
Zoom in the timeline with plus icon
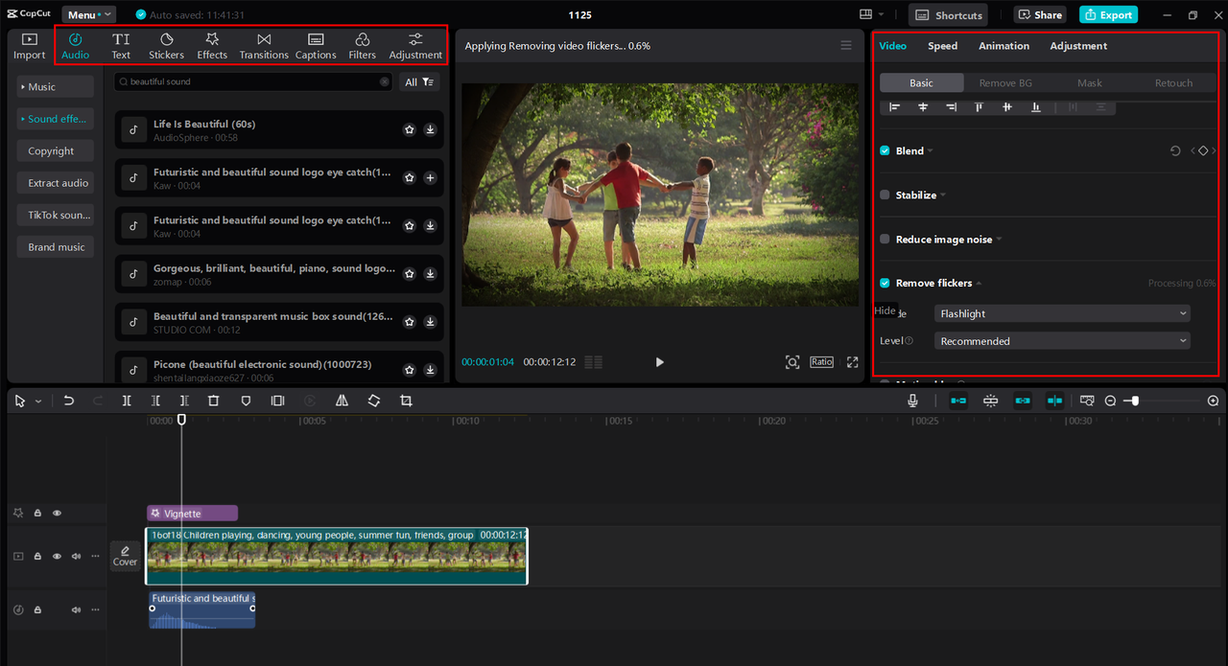click(x=1213, y=401)
